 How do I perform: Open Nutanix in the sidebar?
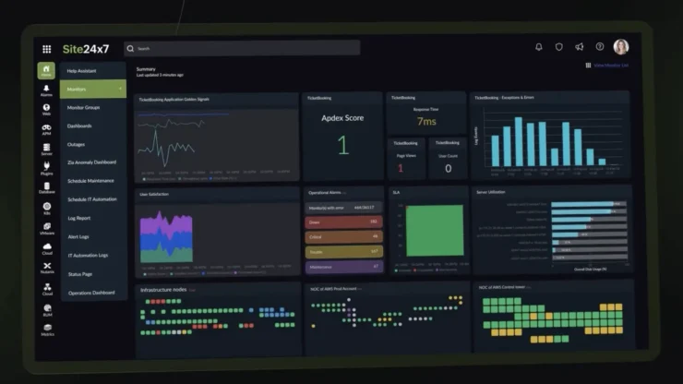coord(47,268)
